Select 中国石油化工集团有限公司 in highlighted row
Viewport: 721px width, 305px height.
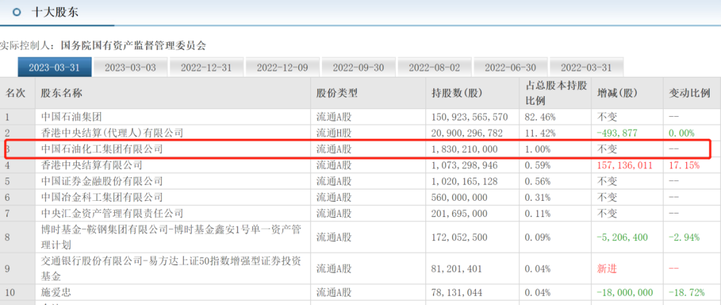point(101,149)
